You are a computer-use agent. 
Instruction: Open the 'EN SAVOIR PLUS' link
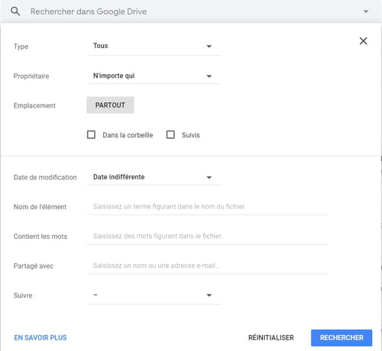[40, 338]
